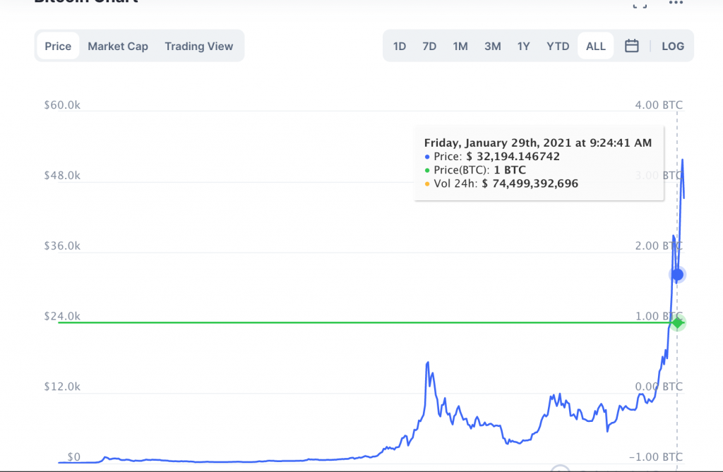Screen dimensions: 723x472
Task: Click the $36.0k axis label
Action: tap(62, 246)
